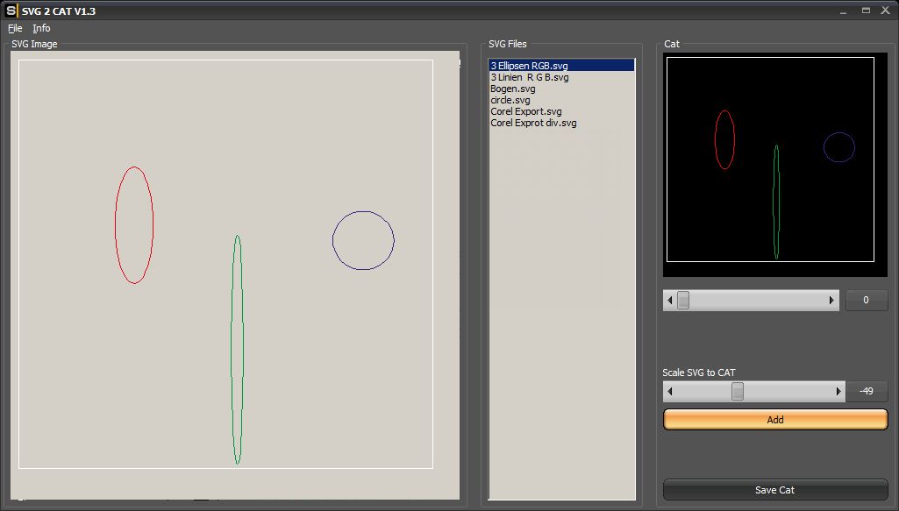Click right arrow of Cat frame slider

(x=832, y=301)
